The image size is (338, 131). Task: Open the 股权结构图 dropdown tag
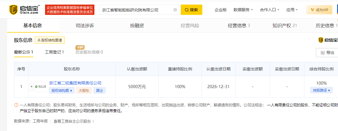tap(62, 90)
